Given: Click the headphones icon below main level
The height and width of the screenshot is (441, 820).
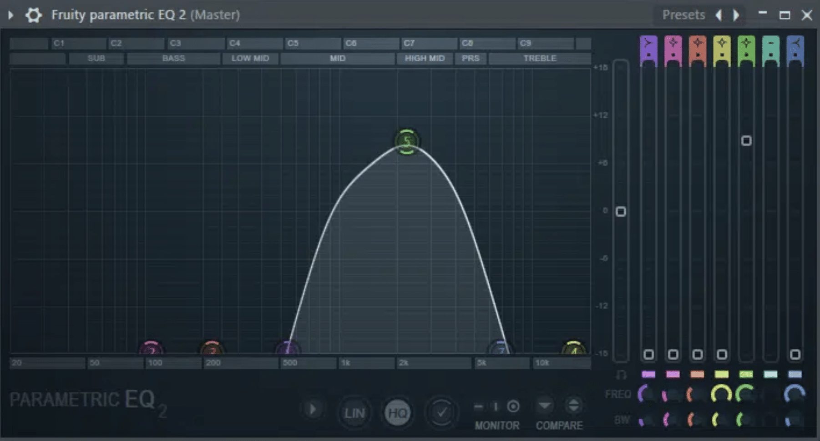Looking at the screenshot, I should (621, 375).
